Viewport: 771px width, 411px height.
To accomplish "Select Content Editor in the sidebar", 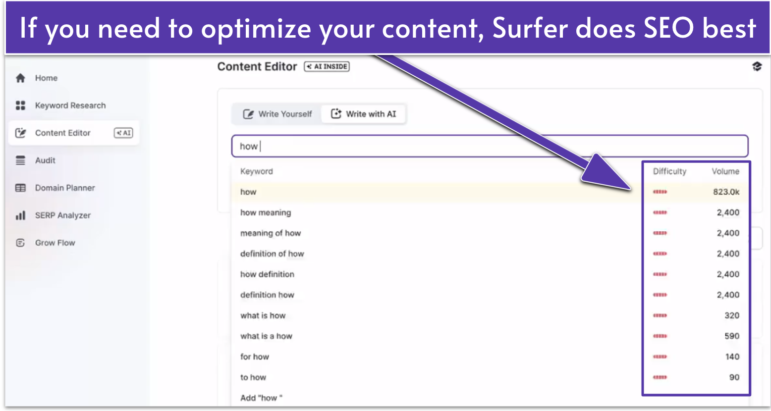I will point(74,133).
